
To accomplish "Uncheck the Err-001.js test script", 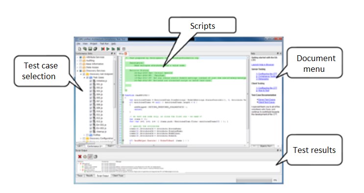I will click(91, 125).
